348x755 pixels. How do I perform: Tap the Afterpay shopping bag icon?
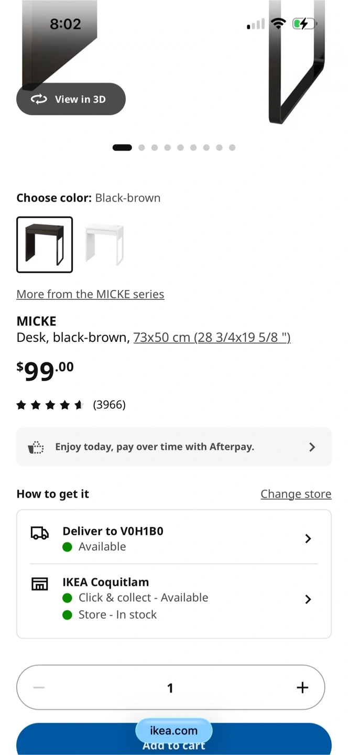(36, 447)
